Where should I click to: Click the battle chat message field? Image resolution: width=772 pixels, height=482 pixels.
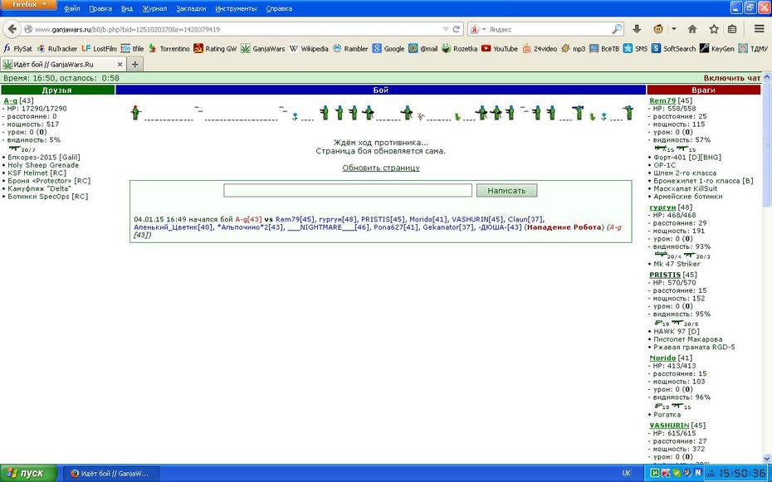pos(348,190)
